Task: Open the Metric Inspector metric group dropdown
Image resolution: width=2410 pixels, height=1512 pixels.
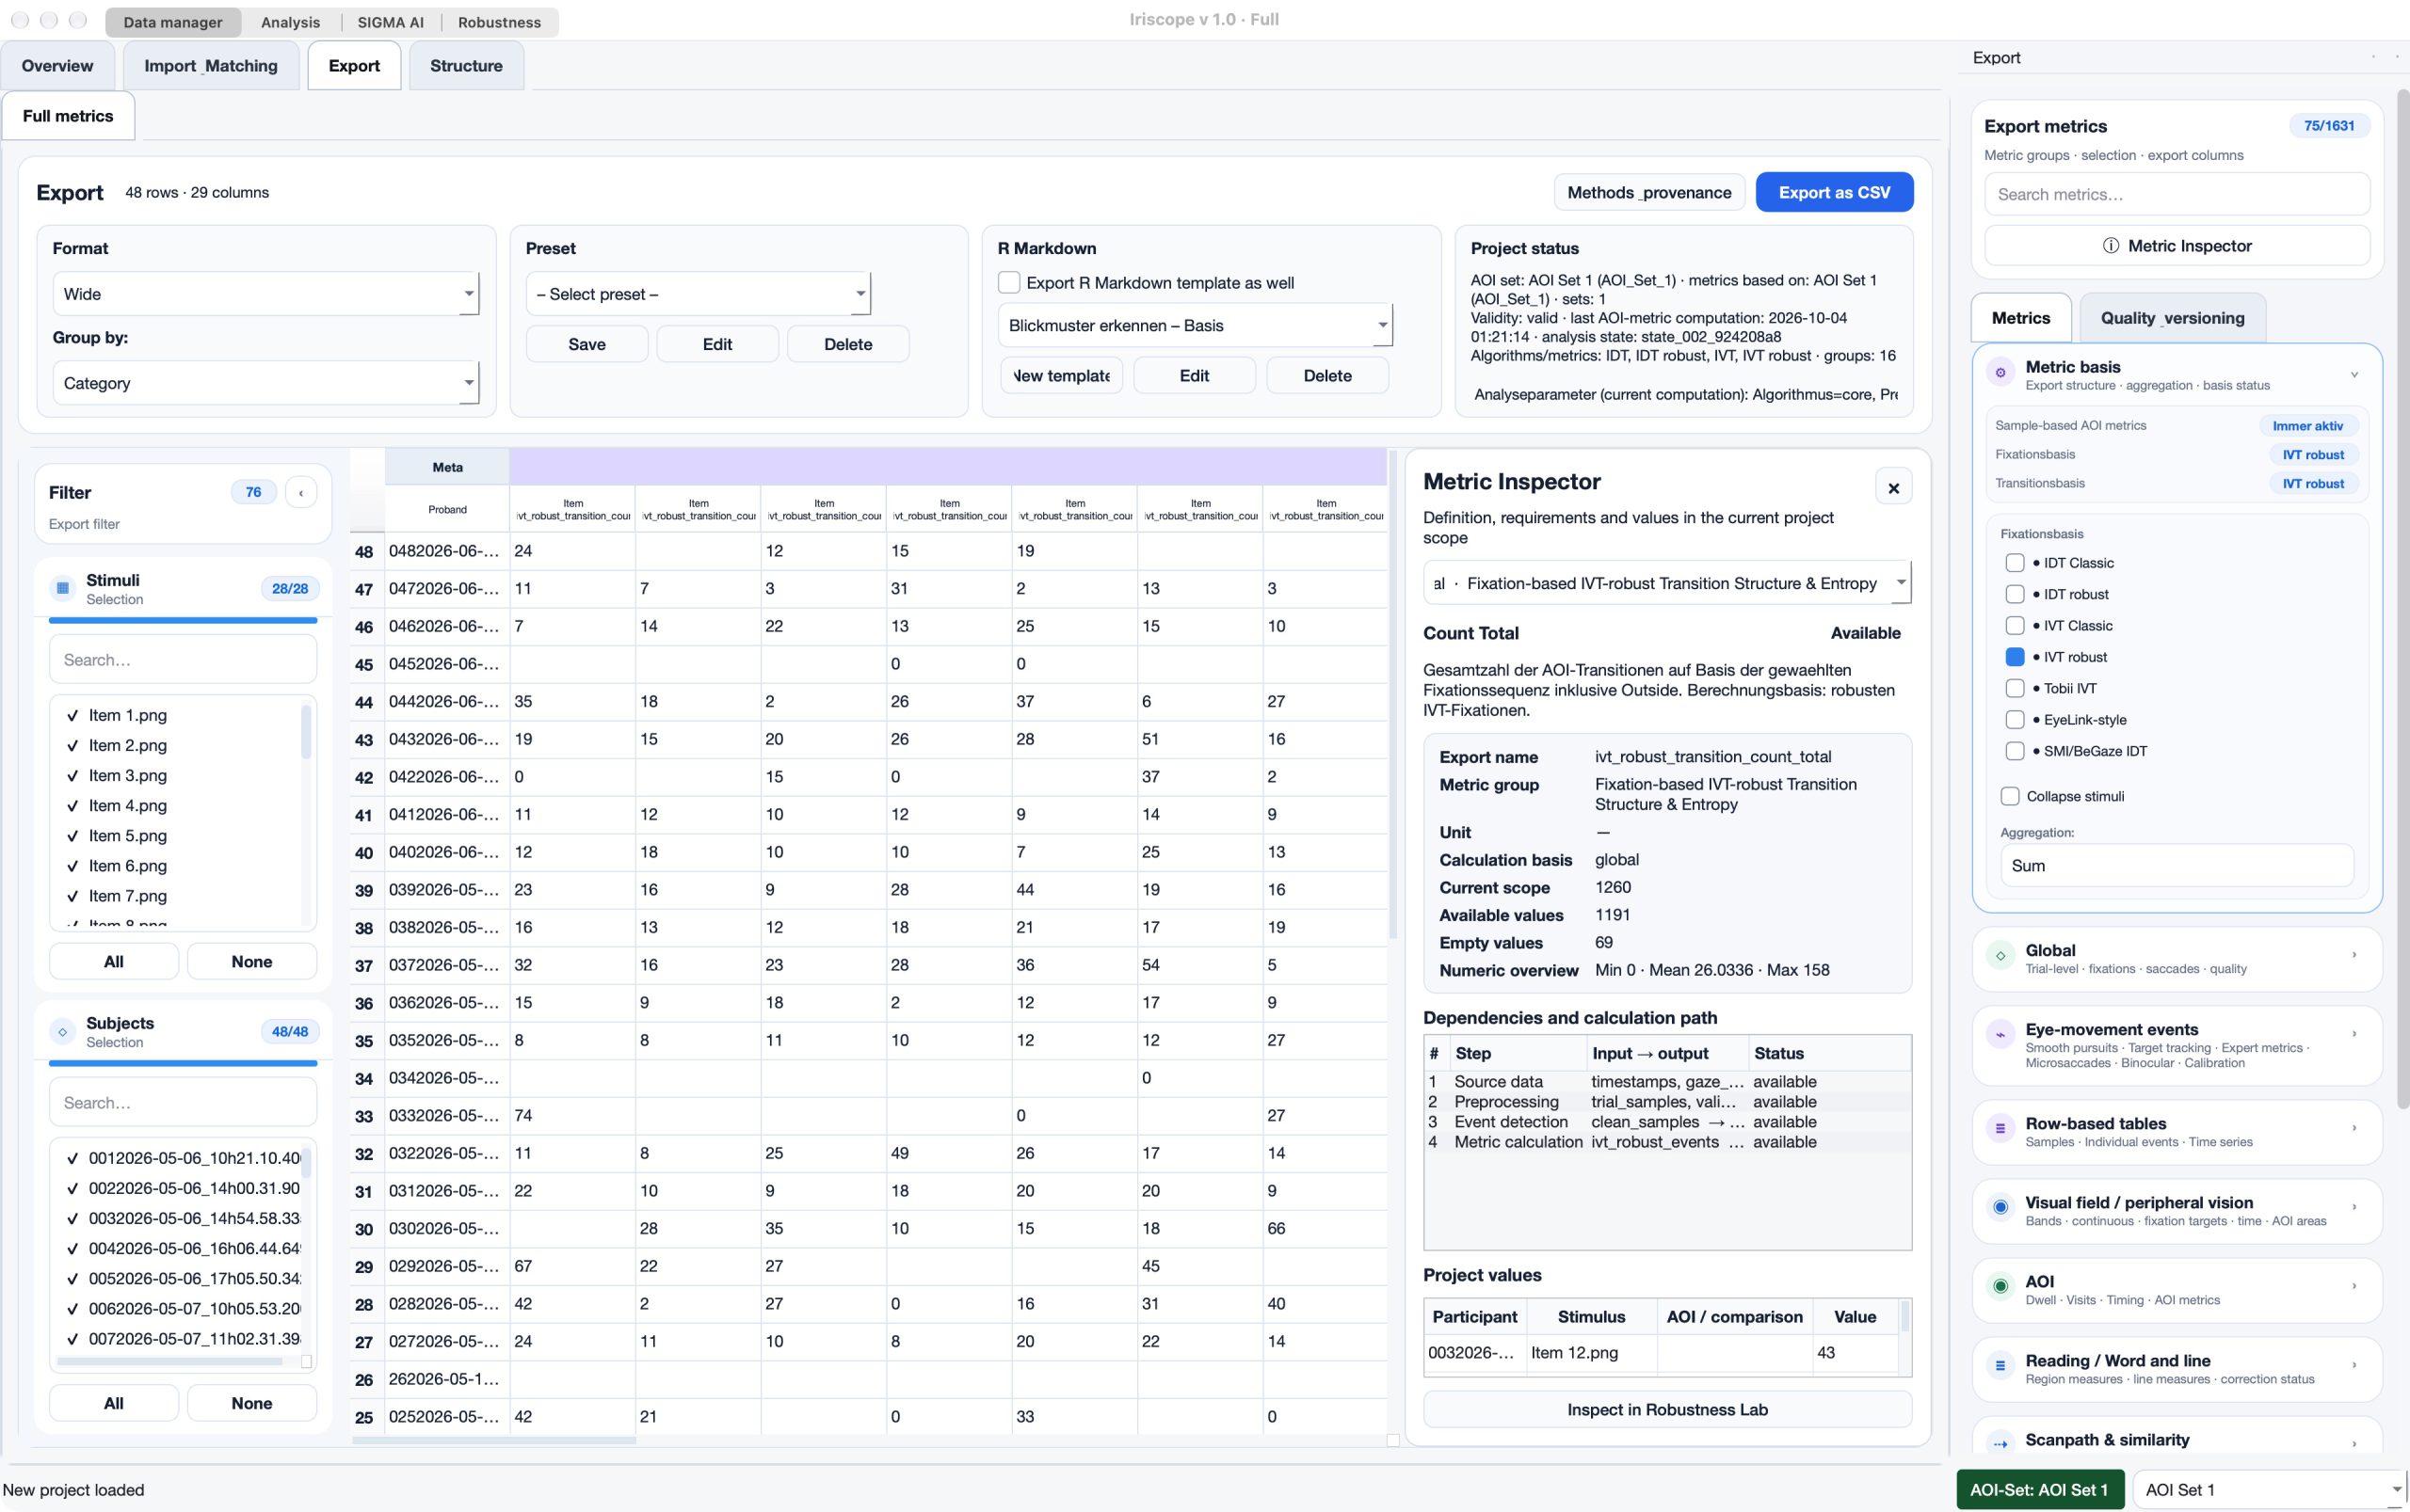Action: pos(1666,583)
